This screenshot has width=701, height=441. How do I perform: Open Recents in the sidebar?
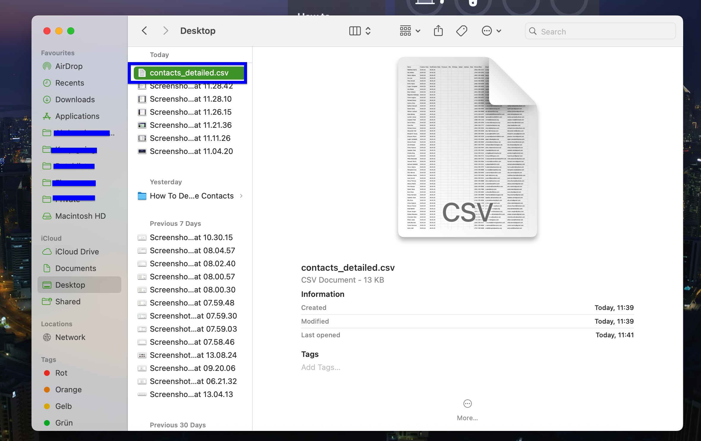tap(79, 83)
